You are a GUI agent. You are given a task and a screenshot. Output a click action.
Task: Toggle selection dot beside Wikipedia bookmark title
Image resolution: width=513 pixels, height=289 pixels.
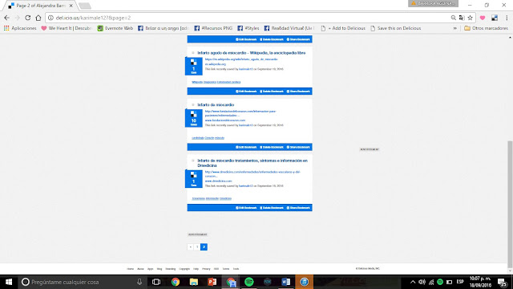pos(193,53)
